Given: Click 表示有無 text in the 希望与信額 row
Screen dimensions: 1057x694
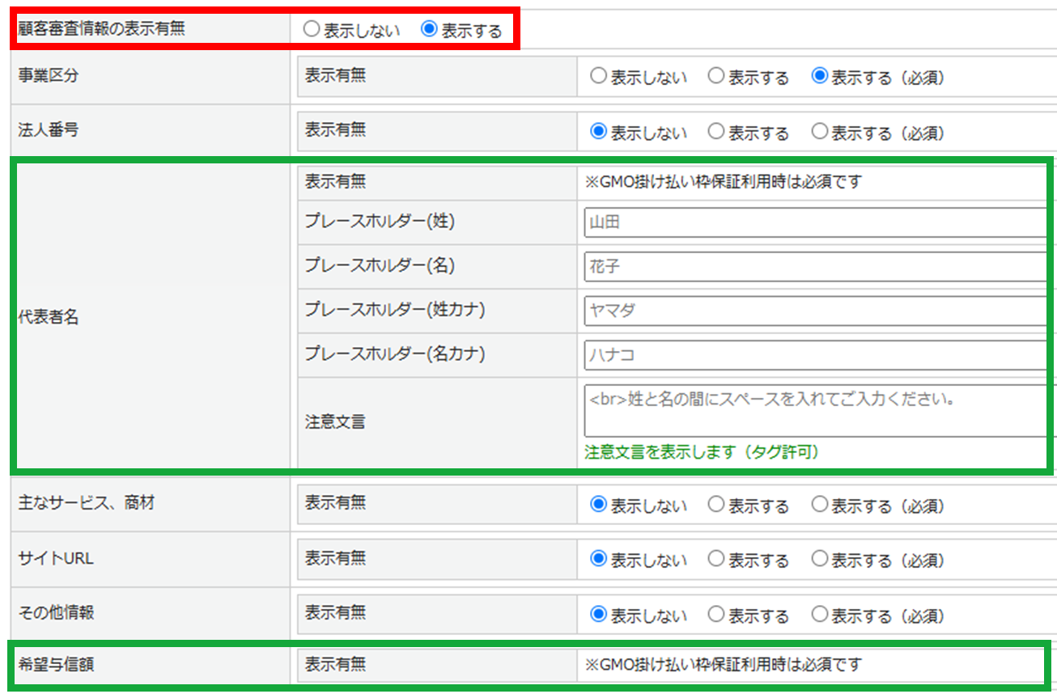Looking at the screenshot, I should click(335, 665).
